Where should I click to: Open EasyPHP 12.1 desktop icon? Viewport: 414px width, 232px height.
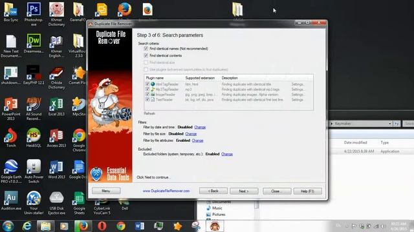[34, 75]
